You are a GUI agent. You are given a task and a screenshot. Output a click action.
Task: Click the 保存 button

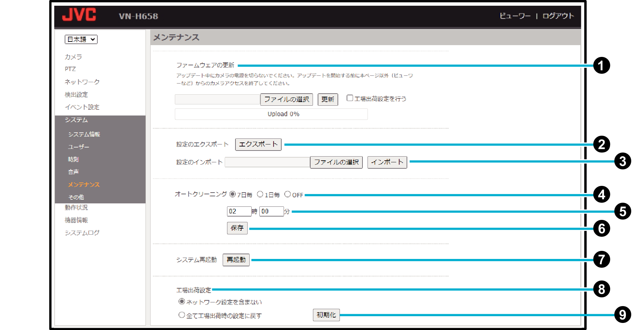coord(237,228)
